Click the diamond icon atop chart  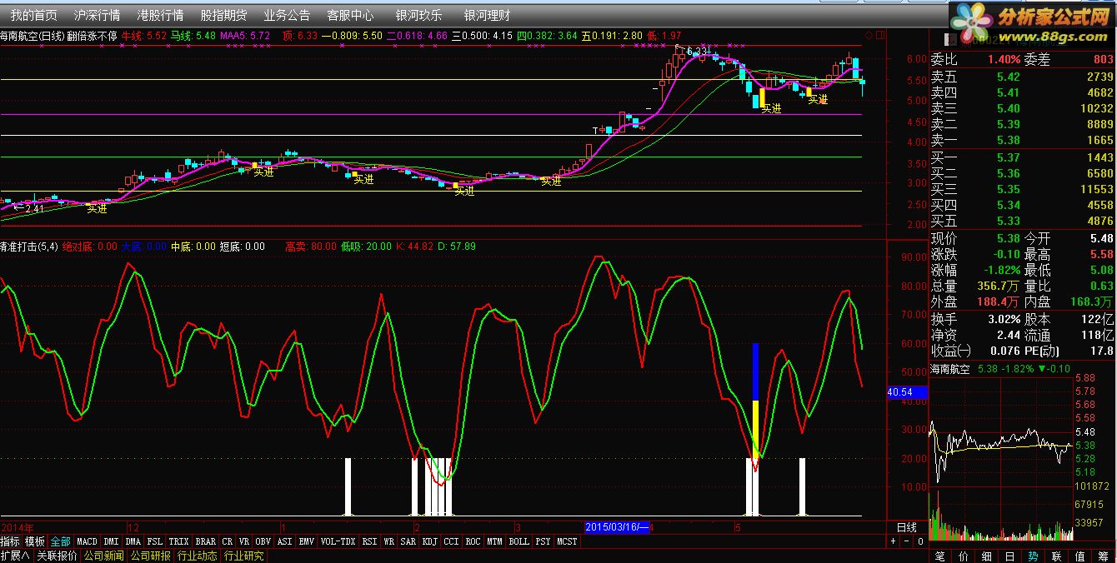pyautogui.click(x=868, y=36)
